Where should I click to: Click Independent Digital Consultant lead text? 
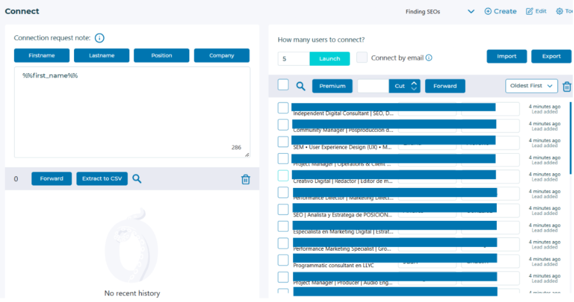(343, 113)
